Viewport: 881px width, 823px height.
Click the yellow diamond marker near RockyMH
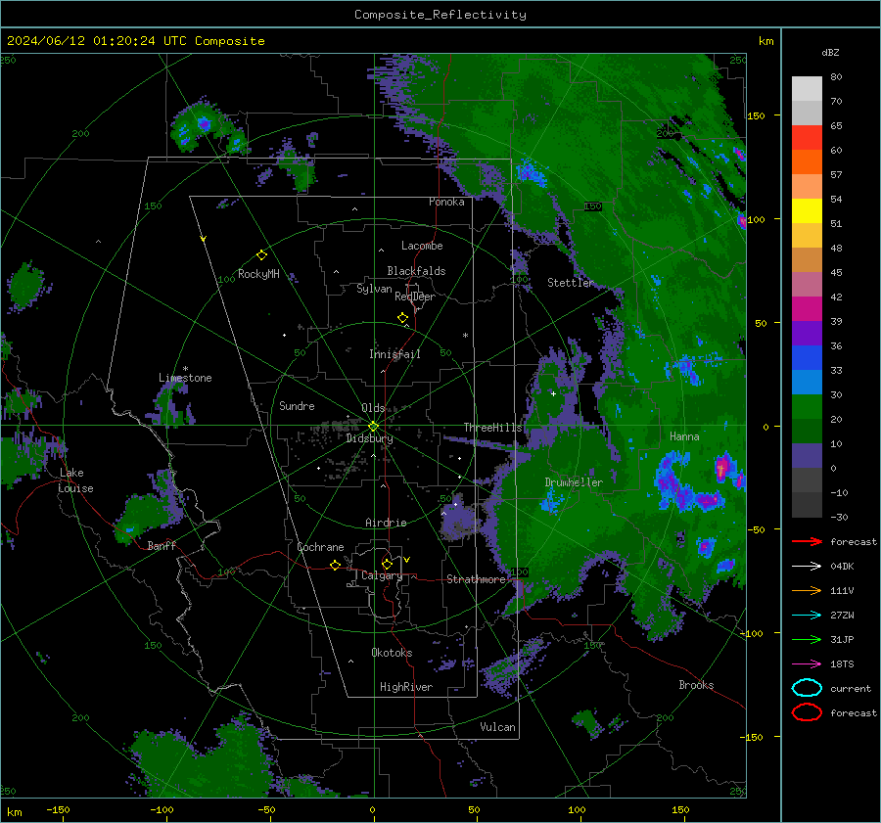[x=261, y=255]
